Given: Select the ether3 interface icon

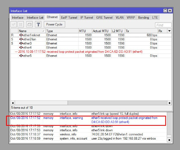Looking at the screenshot, I should (21, 43).
